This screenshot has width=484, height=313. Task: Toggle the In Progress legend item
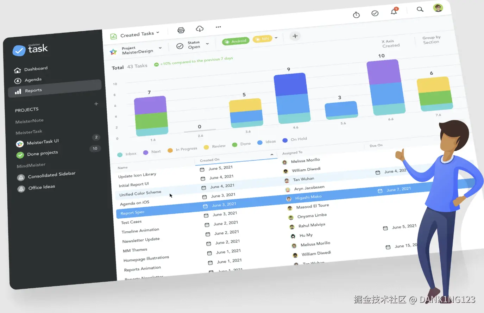(182, 149)
